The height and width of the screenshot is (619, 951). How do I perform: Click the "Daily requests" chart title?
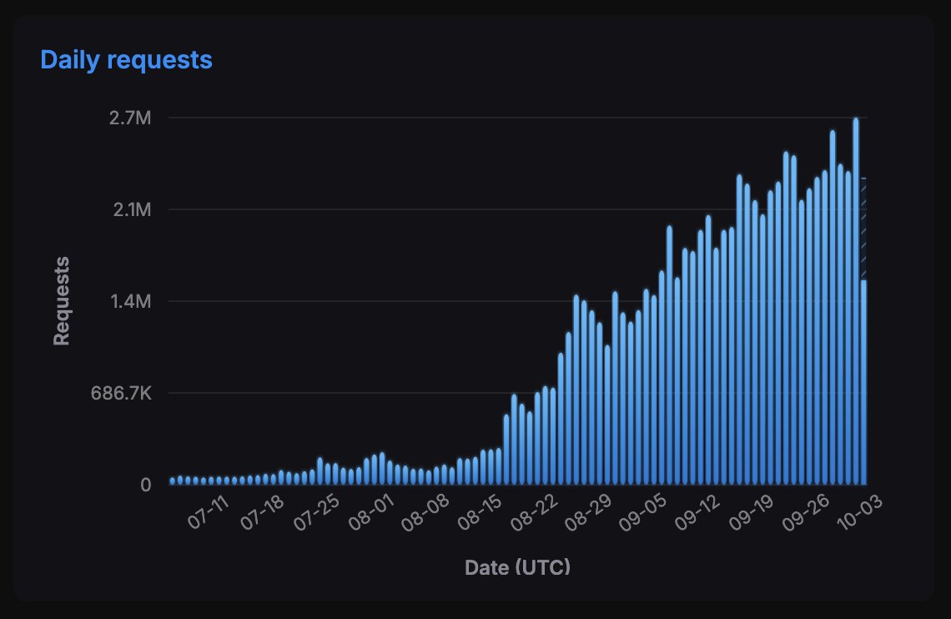click(x=126, y=60)
